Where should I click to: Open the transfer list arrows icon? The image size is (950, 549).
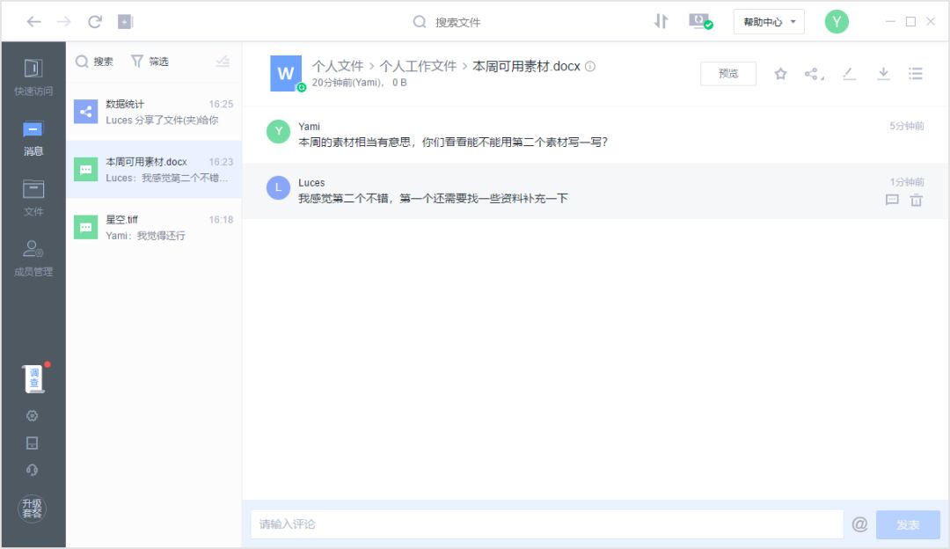pyautogui.click(x=661, y=22)
